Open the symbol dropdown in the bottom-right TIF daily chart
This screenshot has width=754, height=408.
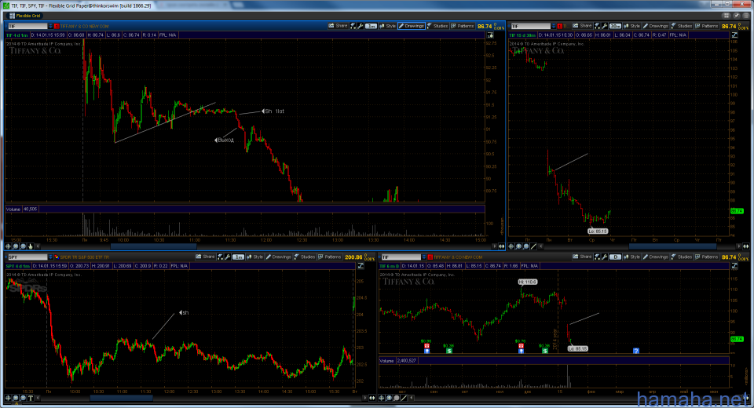424,257
